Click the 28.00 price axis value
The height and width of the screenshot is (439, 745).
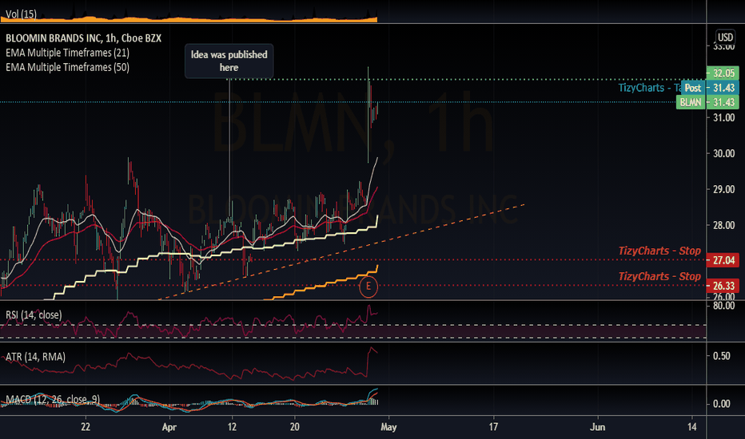723,225
